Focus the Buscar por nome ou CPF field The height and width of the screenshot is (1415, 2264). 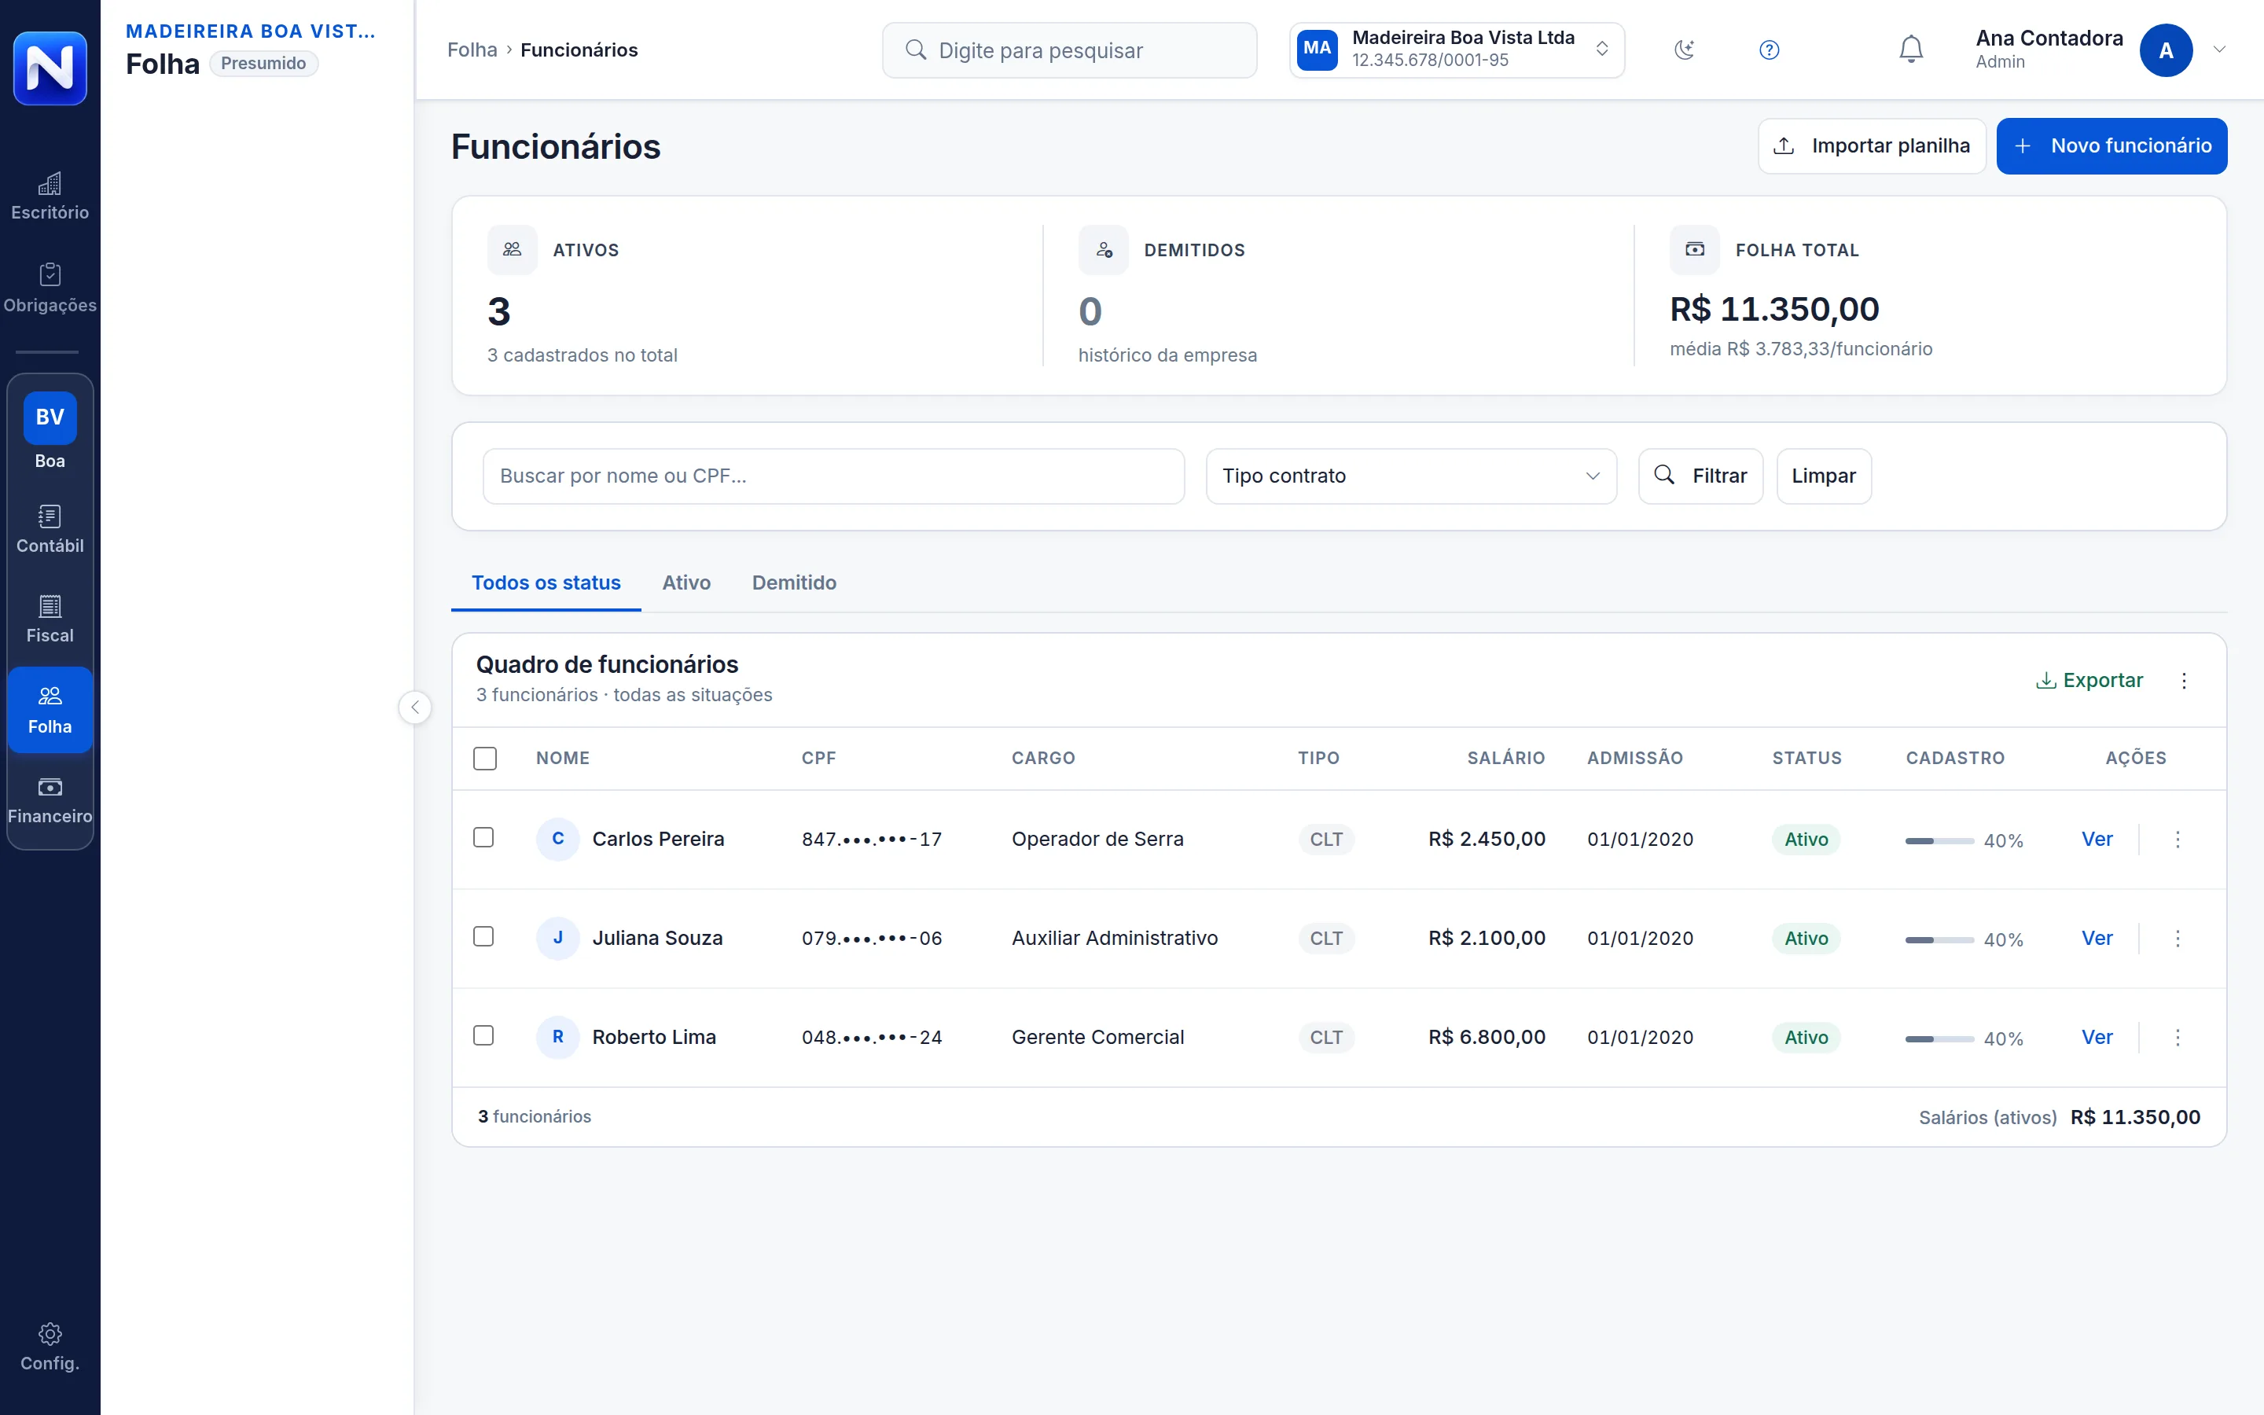[x=833, y=476]
